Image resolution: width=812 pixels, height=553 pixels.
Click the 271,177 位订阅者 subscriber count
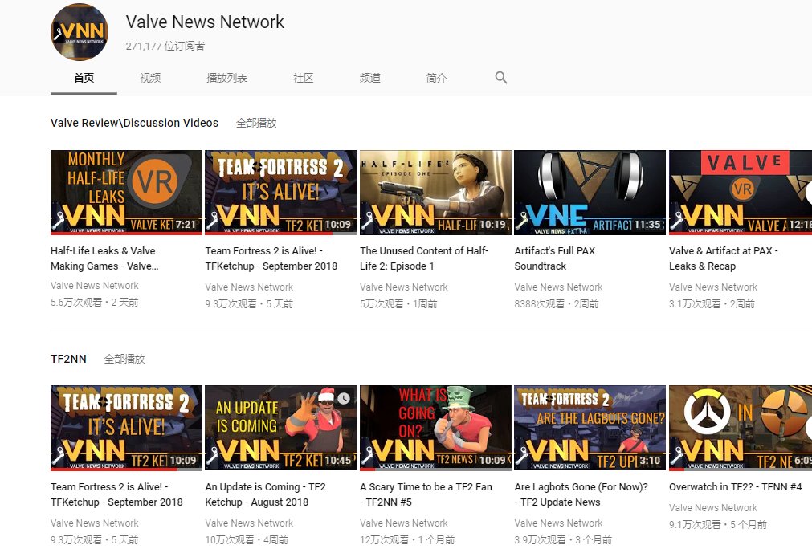(165, 46)
